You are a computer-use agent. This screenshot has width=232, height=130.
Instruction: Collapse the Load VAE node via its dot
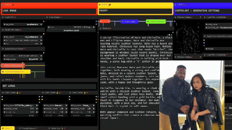[3, 17]
